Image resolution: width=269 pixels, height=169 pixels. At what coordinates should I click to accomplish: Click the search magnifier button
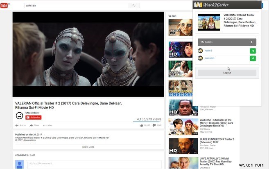[x=133, y=6]
